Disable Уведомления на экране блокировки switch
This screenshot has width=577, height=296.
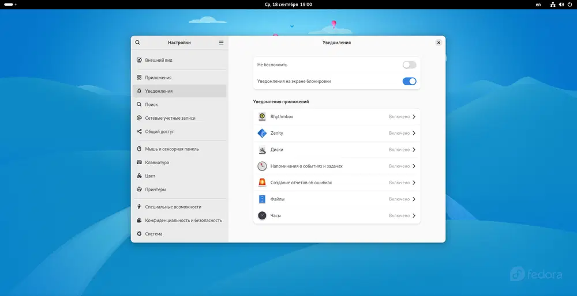pyautogui.click(x=409, y=81)
